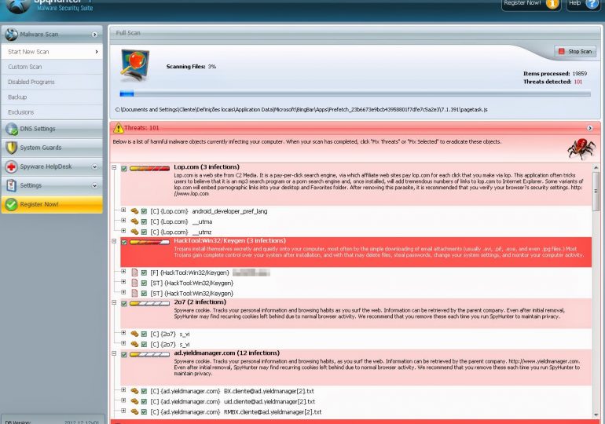Screen dimensions: 605x424
Task: Collapse the 2o7 infections group
Action: pos(115,302)
